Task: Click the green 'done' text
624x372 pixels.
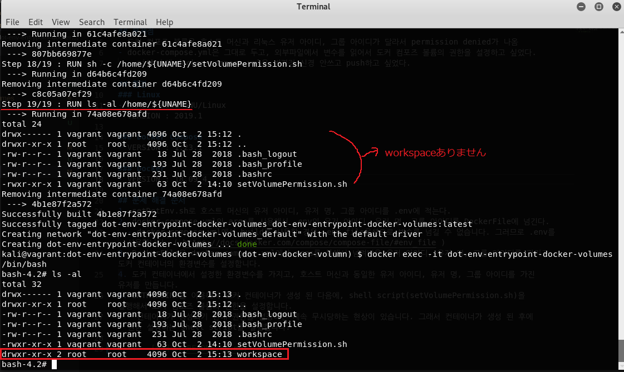Action: pos(247,244)
